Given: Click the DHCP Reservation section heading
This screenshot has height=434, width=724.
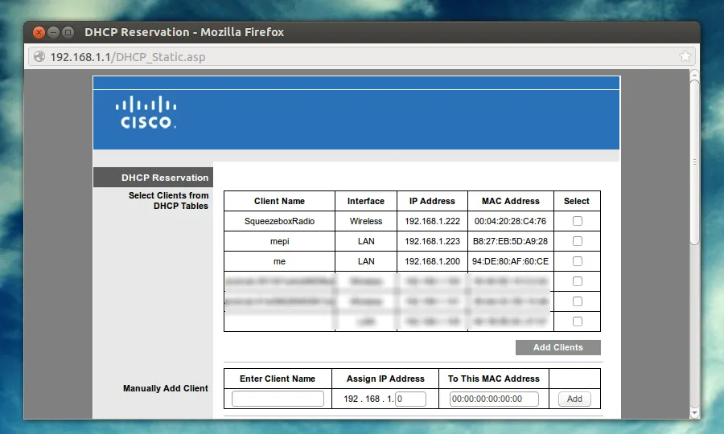Looking at the screenshot, I should [165, 178].
